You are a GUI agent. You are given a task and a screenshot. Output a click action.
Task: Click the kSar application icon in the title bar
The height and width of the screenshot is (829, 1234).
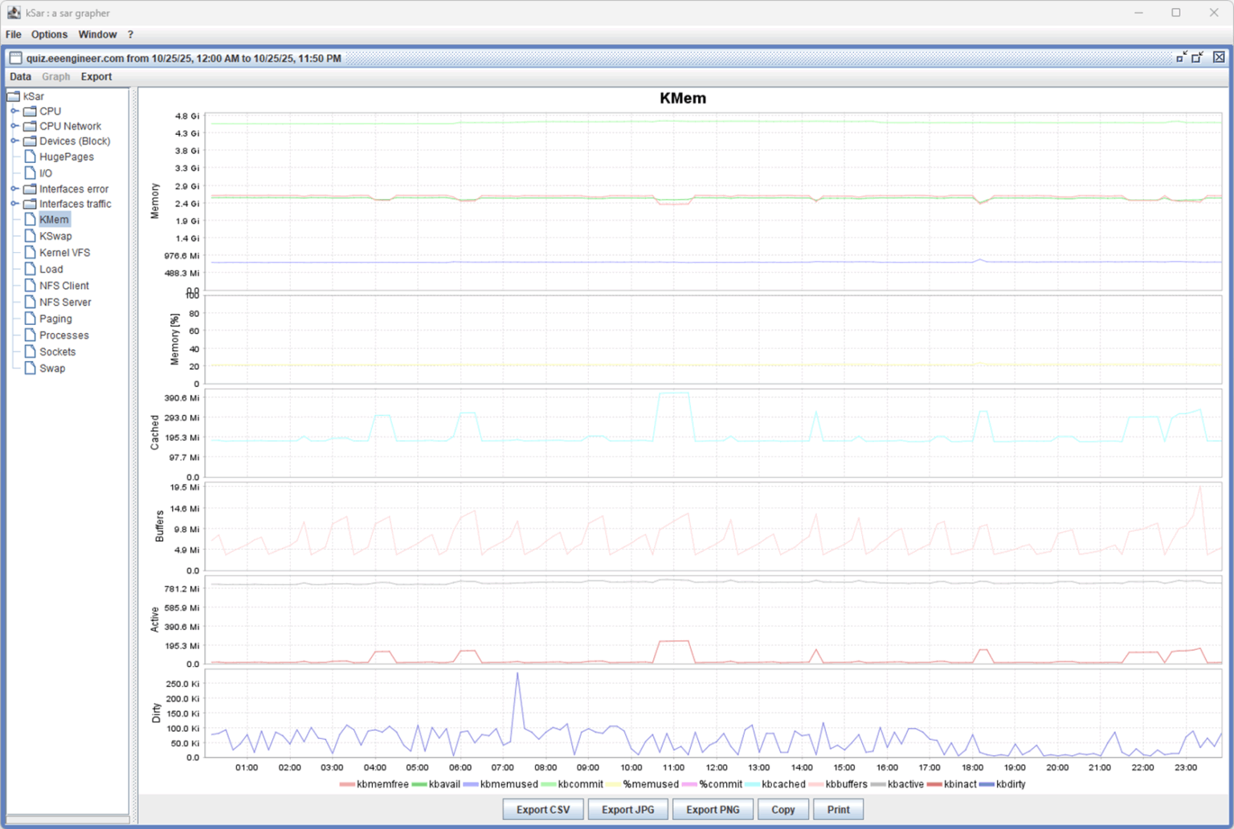point(15,12)
